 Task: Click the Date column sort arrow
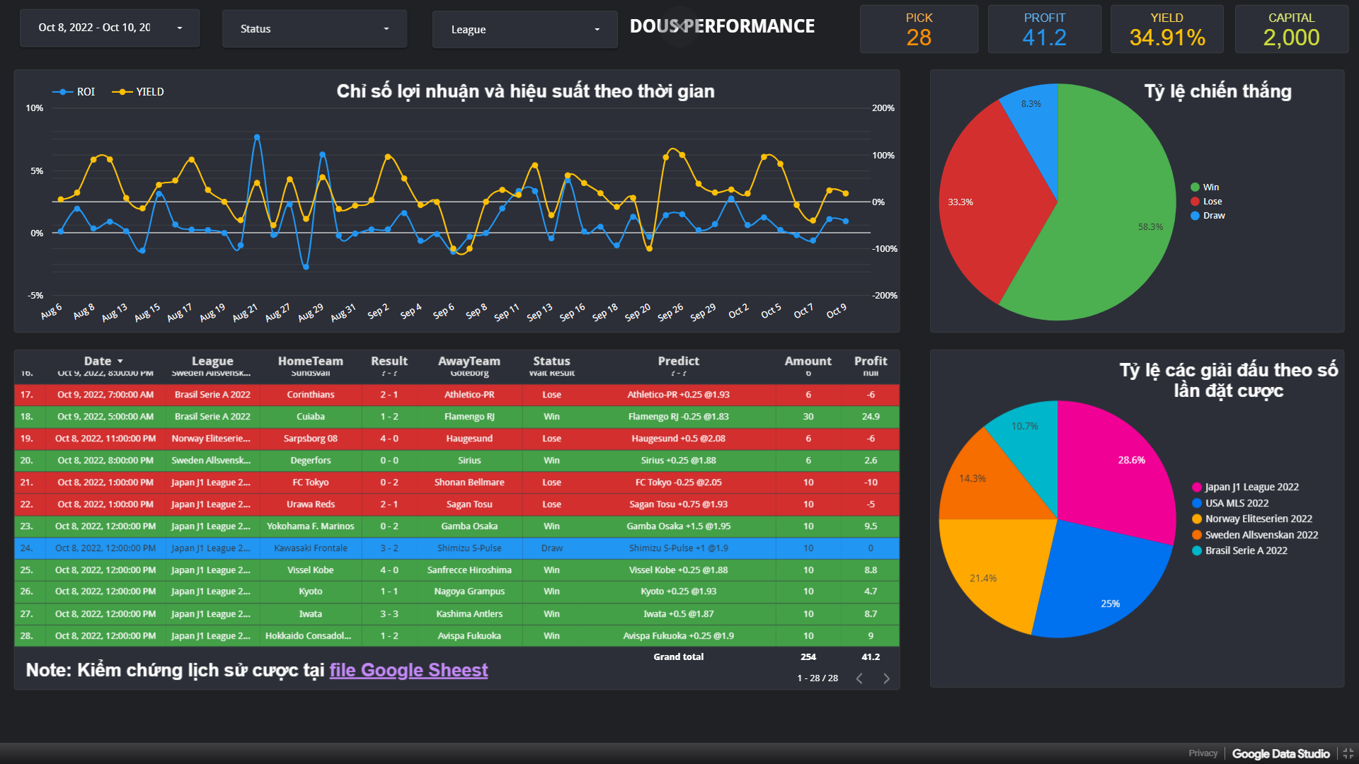point(120,361)
